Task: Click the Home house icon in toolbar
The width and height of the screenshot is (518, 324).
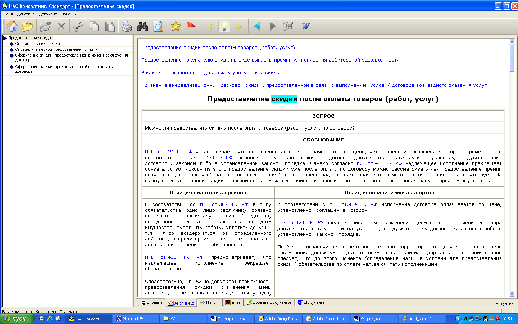Action: coord(12,26)
